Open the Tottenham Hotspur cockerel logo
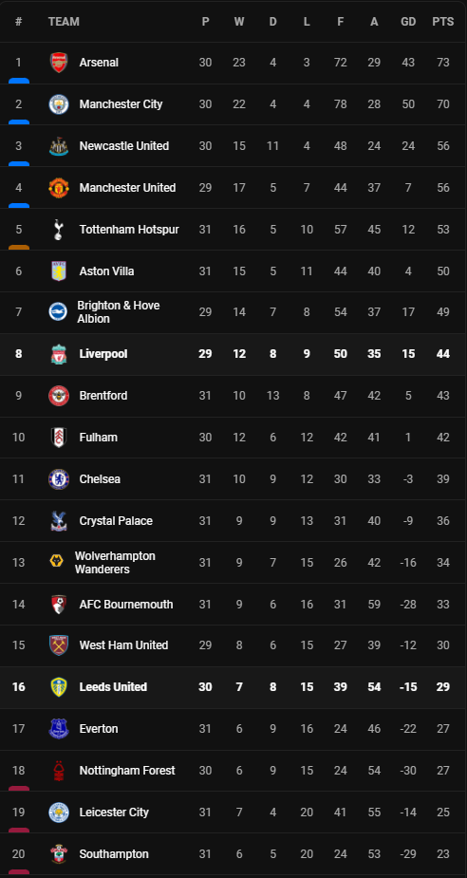The height and width of the screenshot is (878, 467). coord(58,230)
